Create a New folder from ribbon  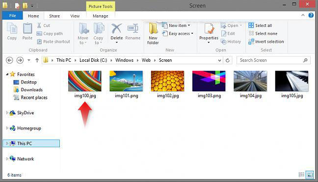153,34
